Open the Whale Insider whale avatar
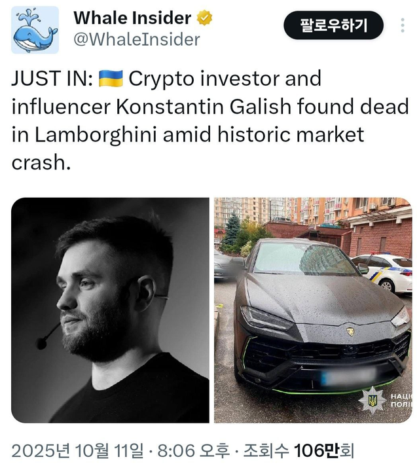This screenshot has width=419, height=466. (35, 30)
